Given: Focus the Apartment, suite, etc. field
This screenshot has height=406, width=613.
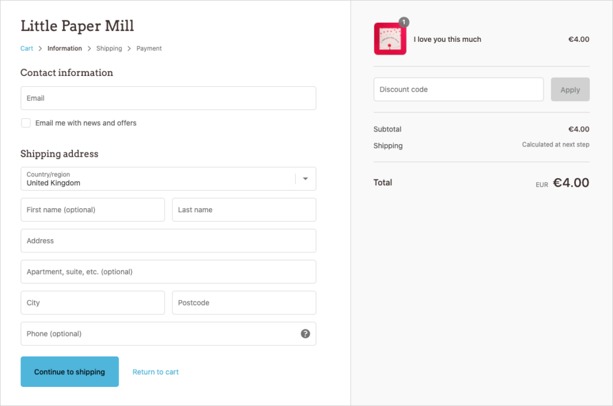Looking at the screenshot, I should 168,271.
